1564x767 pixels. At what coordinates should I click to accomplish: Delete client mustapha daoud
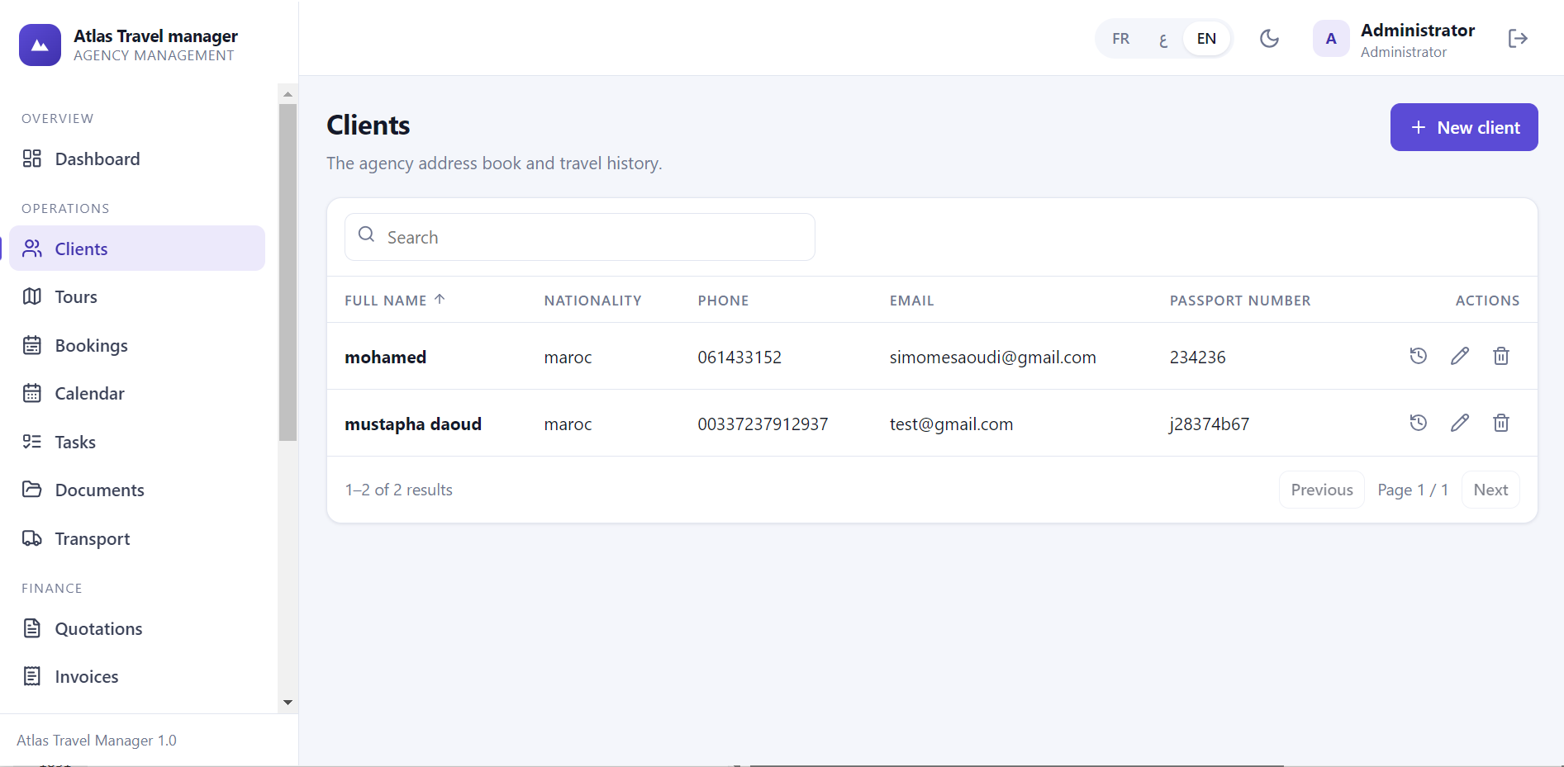(x=1501, y=423)
